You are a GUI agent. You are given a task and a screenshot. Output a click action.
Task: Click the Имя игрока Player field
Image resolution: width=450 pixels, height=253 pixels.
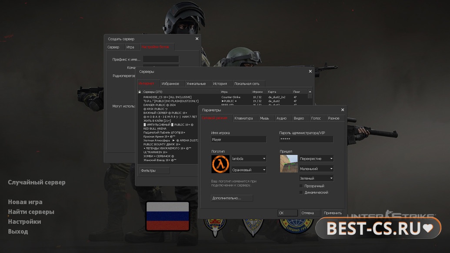(x=239, y=140)
